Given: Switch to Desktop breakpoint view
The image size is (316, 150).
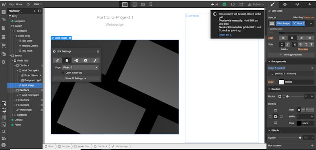Looking at the screenshot, I should pyautogui.click(x=125, y=4).
